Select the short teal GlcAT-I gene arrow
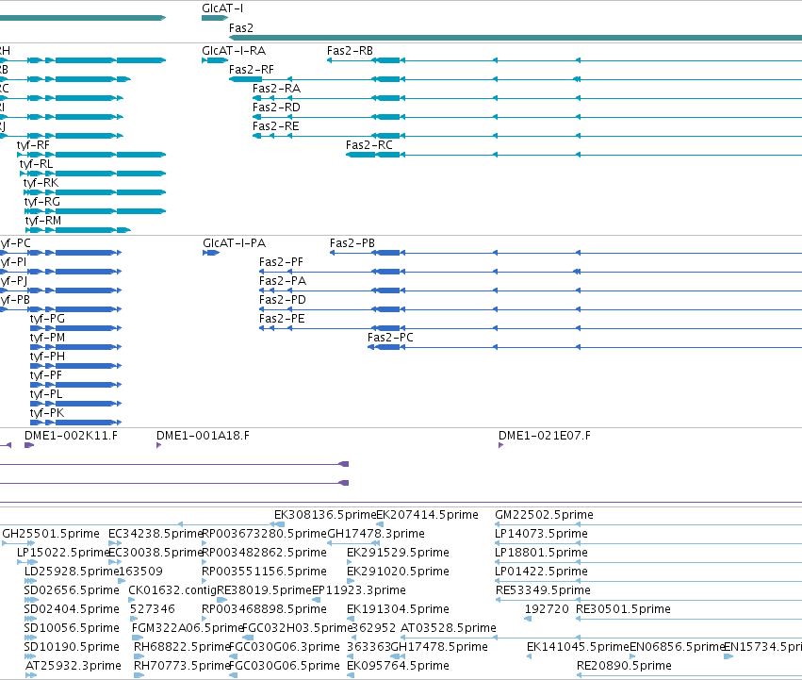Image resolution: width=802 pixels, height=680 pixels. click(214, 18)
